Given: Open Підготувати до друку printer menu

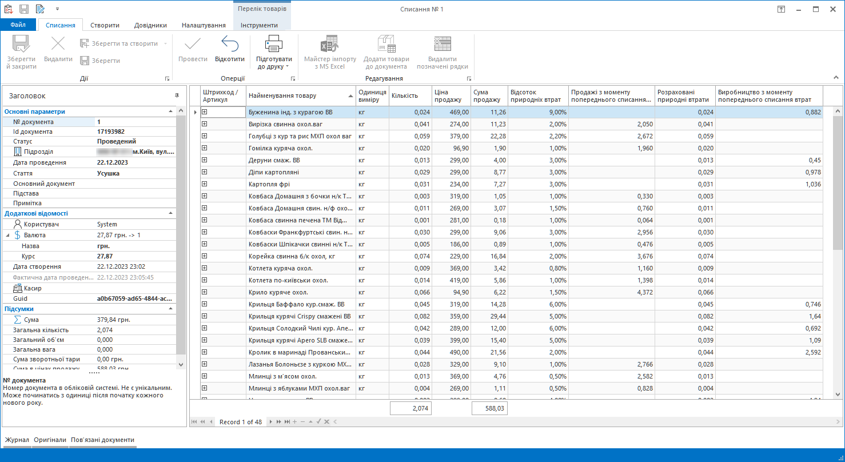Looking at the screenshot, I should coord(274,52).
